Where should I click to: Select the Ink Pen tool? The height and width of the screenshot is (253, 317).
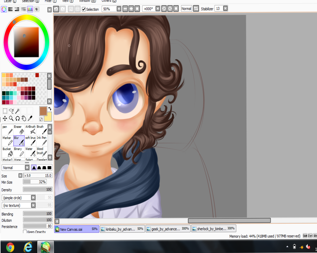[42, 141]
